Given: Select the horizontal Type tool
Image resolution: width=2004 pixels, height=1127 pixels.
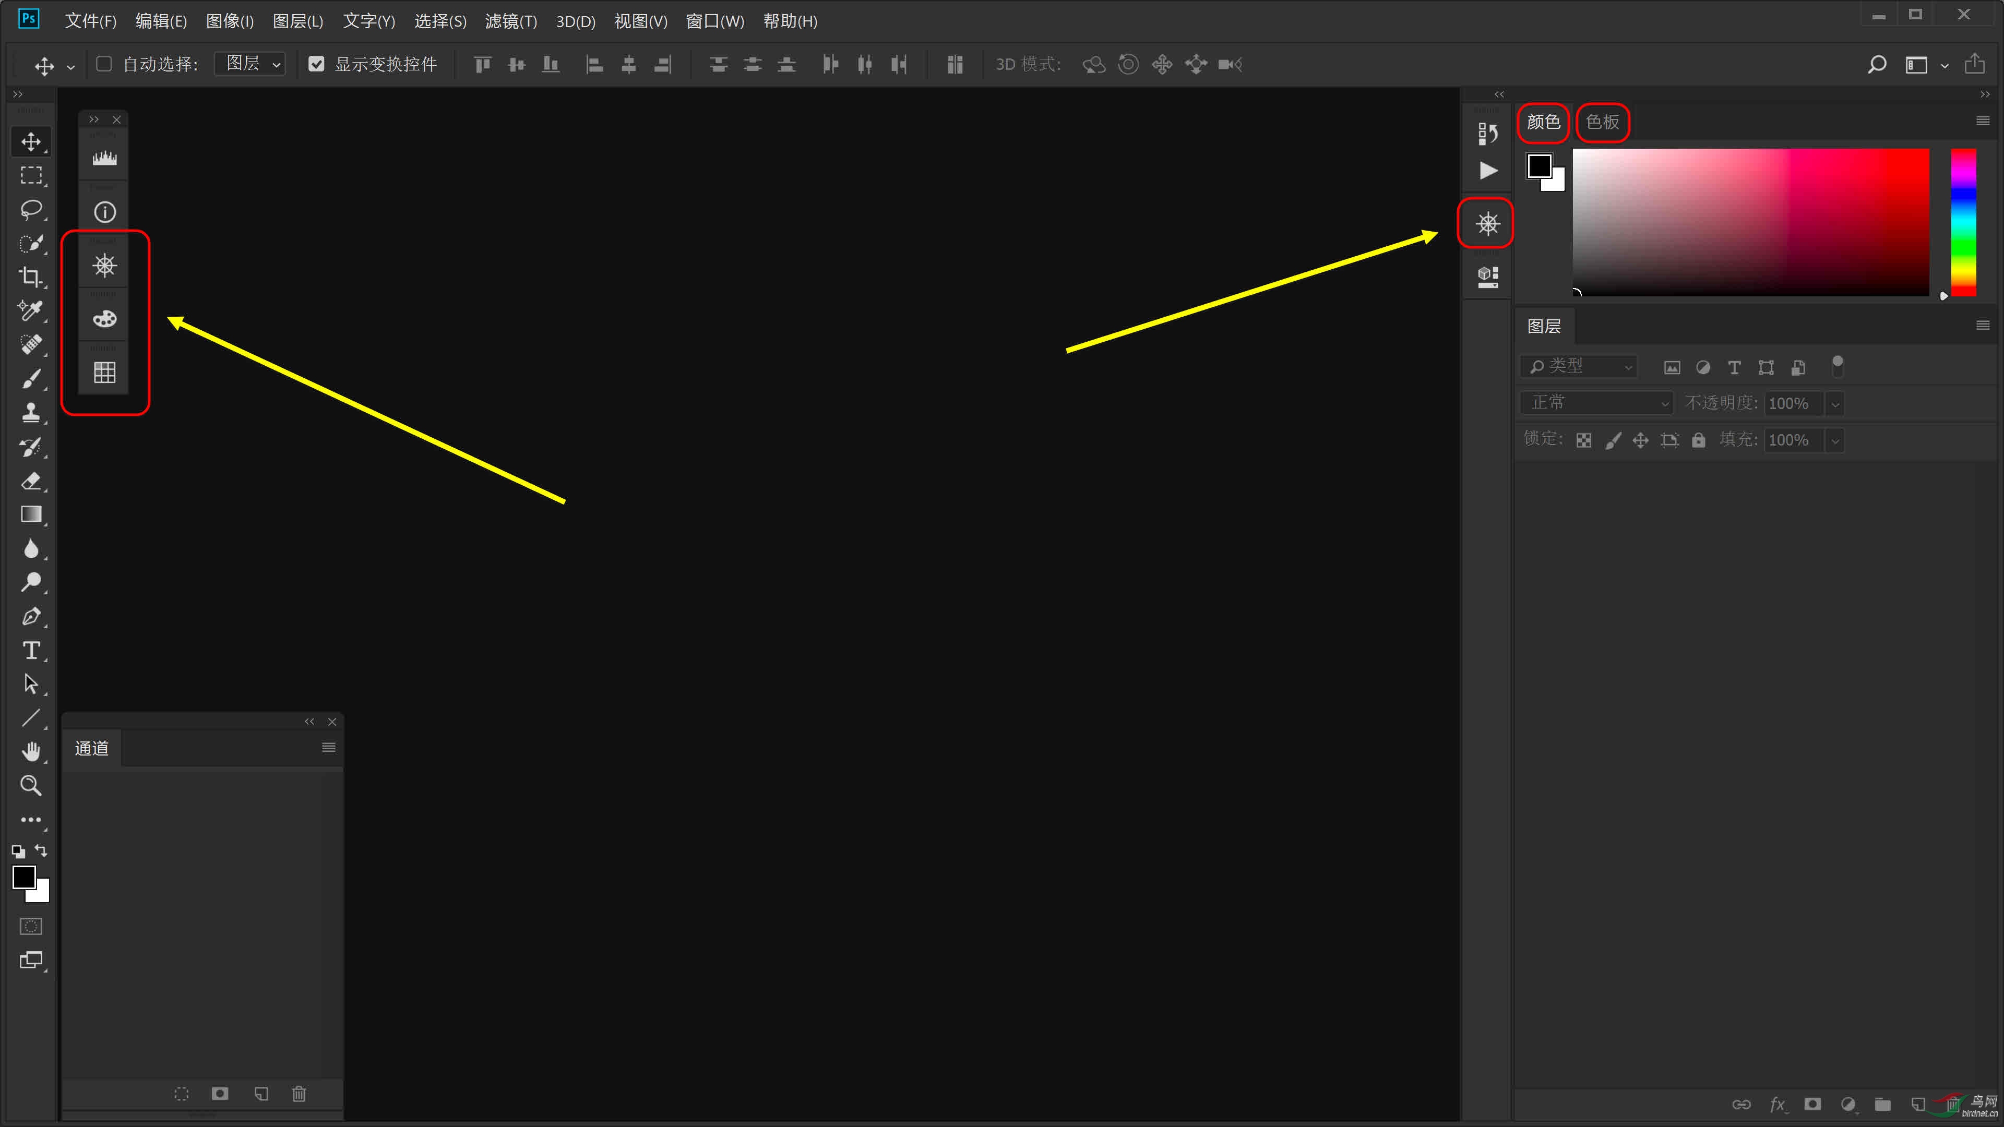Looking at the screenshot, I should (x=31, y=650).
